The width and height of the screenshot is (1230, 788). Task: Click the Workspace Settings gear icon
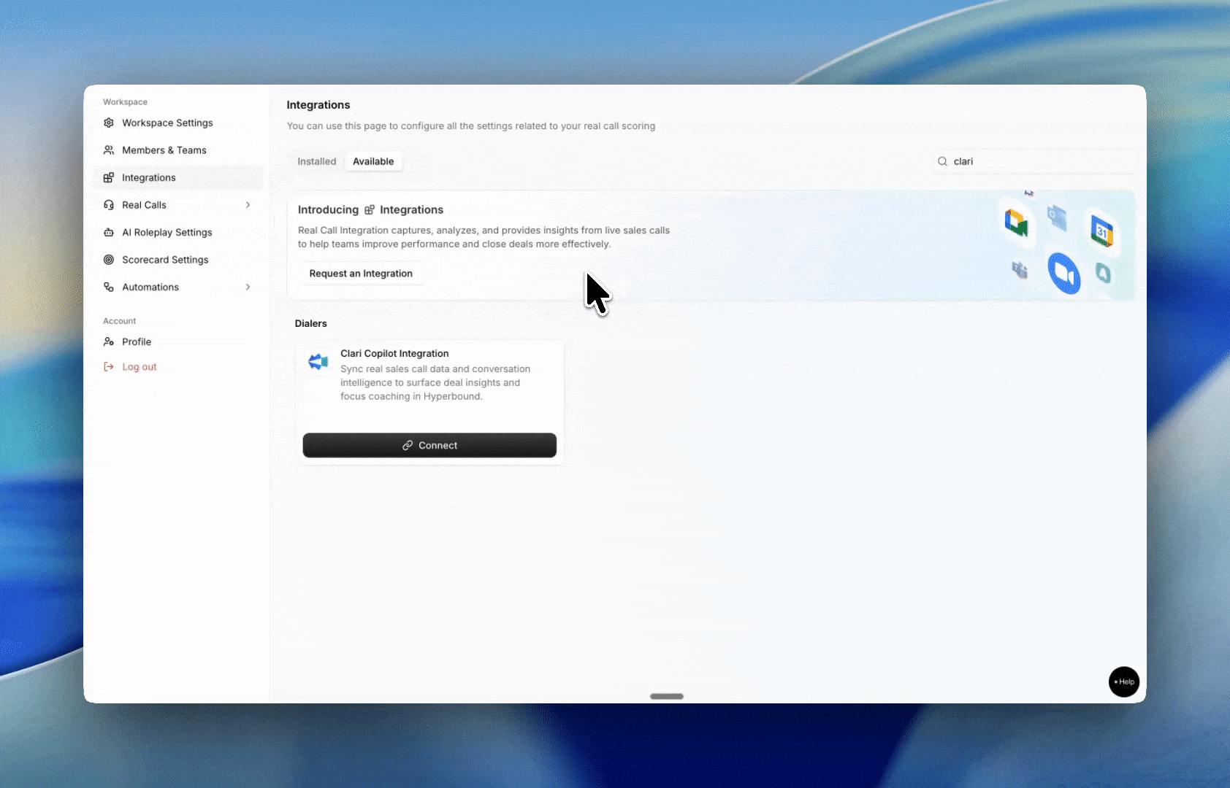tap(109, 123)
